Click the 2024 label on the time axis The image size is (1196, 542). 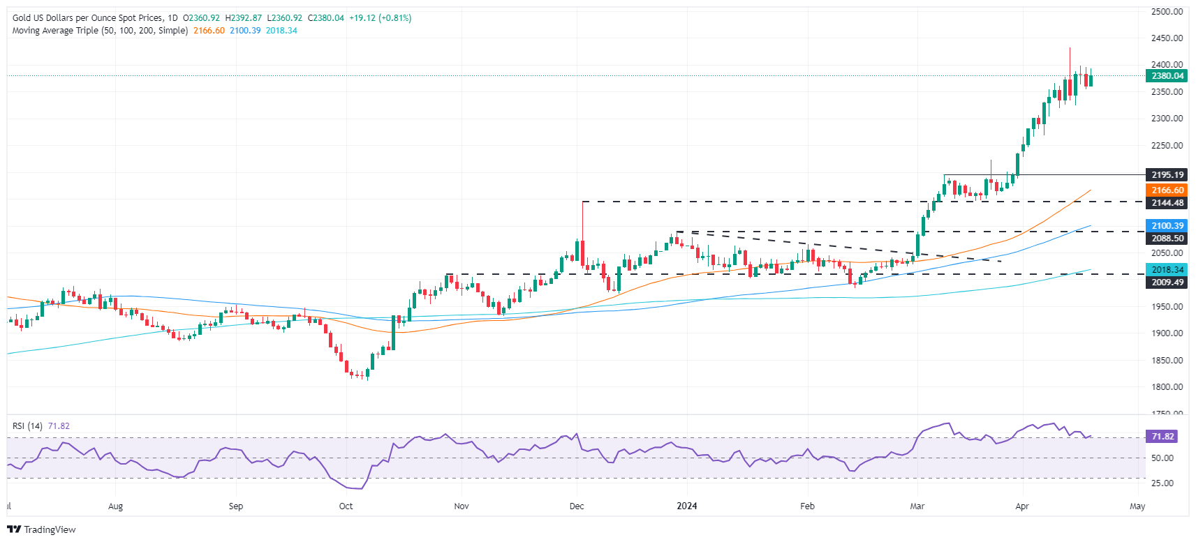[687, 506]
